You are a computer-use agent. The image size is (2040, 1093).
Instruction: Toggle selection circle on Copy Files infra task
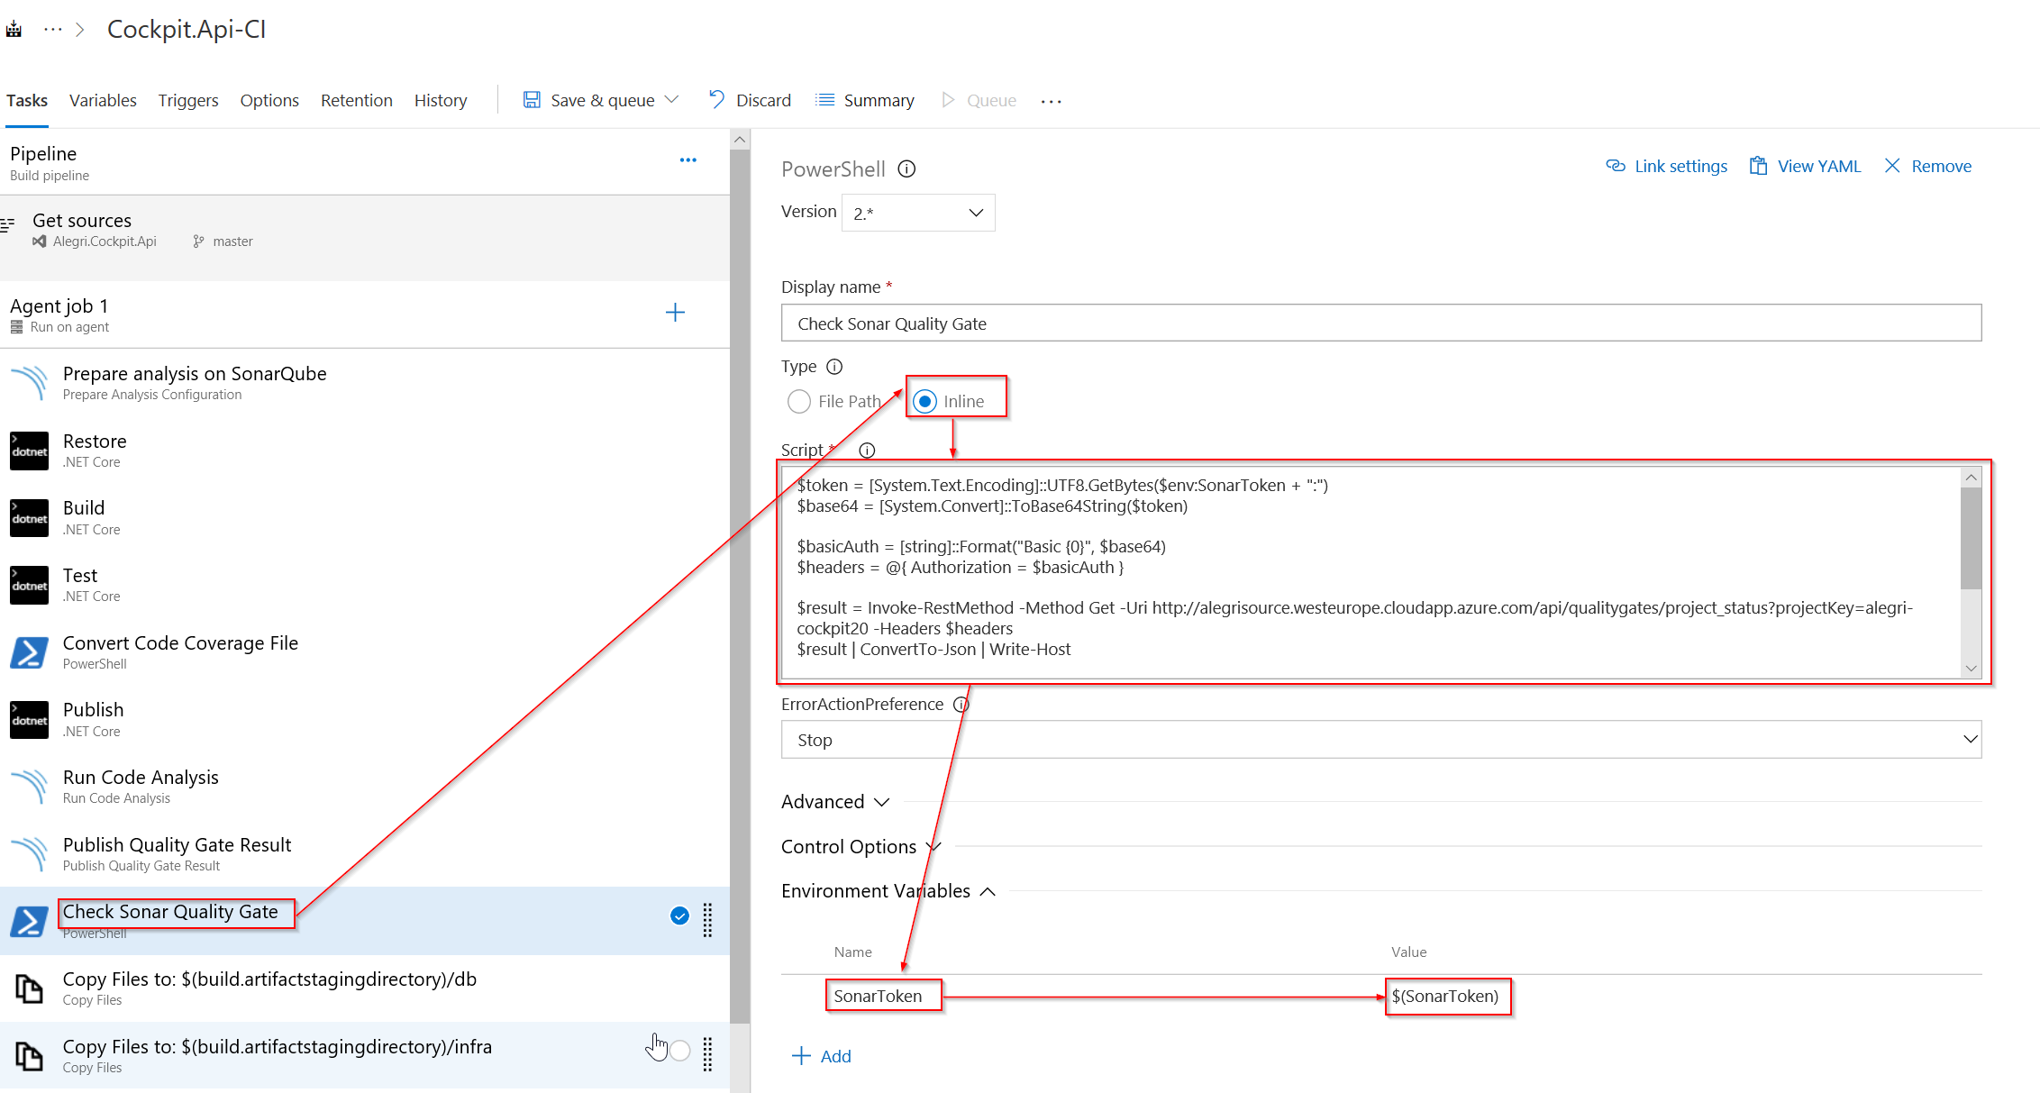tap(680, 1051)
